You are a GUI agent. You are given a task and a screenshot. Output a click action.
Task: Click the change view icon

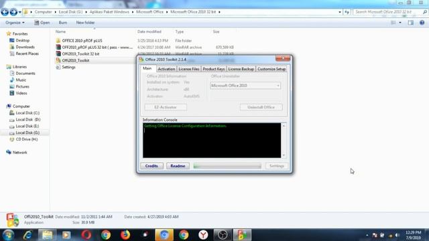tap(393, 23)
